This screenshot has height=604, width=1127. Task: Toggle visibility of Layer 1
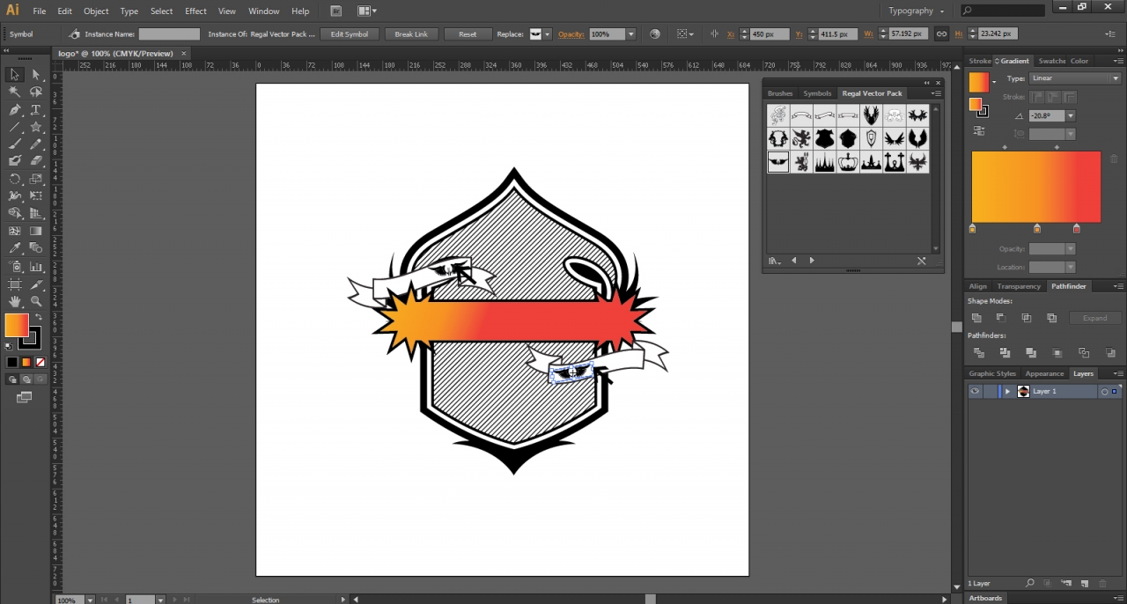click(x=975, y=391)
